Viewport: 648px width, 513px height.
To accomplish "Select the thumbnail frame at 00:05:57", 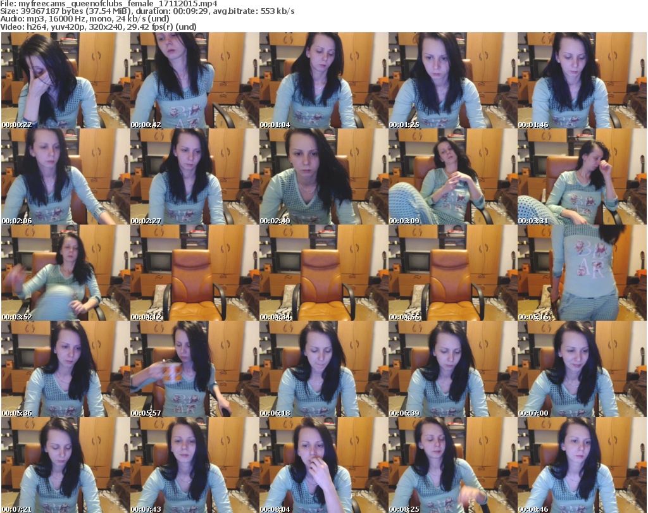I will click(195, 369).
